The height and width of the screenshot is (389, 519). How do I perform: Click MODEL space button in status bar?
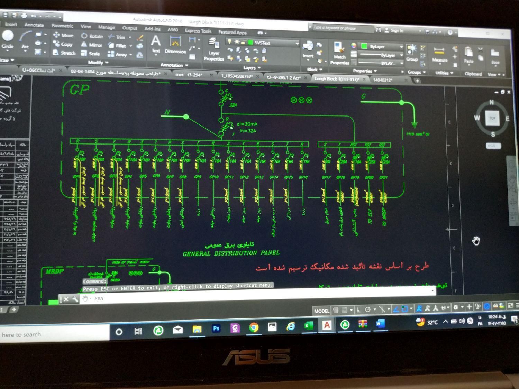coord(321,311)
